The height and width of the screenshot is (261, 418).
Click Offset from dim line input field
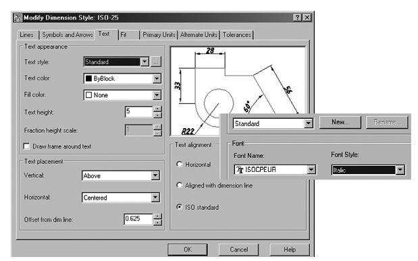[138, 219]
